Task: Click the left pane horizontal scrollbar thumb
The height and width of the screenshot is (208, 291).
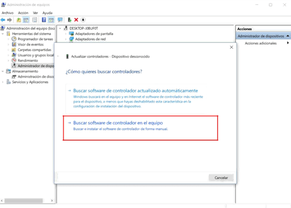Action: (x=23, y=200)
